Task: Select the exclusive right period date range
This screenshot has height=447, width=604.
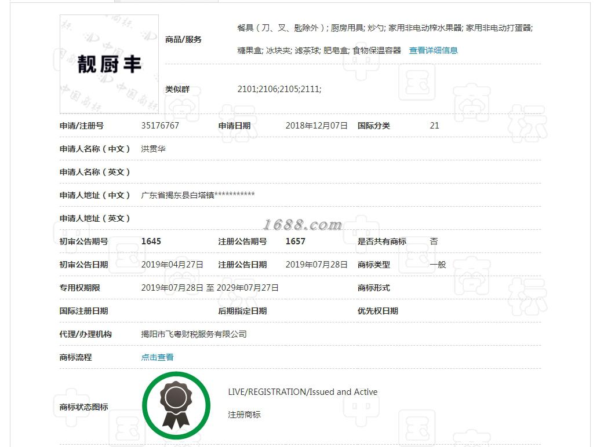Action: coord(210,288)
